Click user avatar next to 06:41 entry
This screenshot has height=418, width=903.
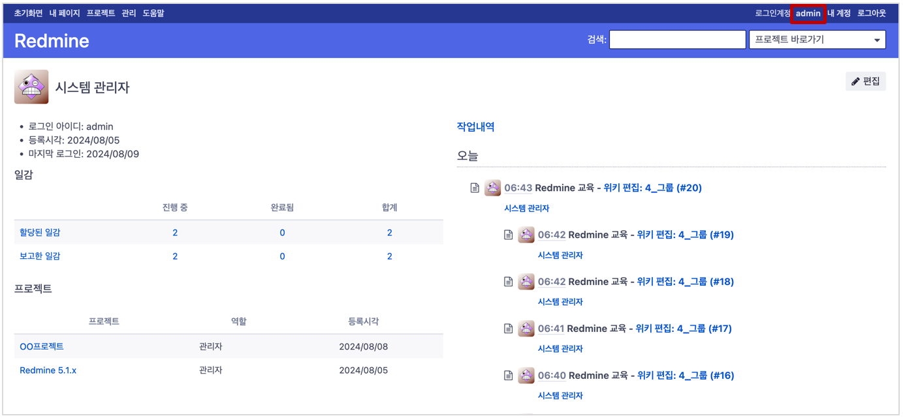(526, 329)
